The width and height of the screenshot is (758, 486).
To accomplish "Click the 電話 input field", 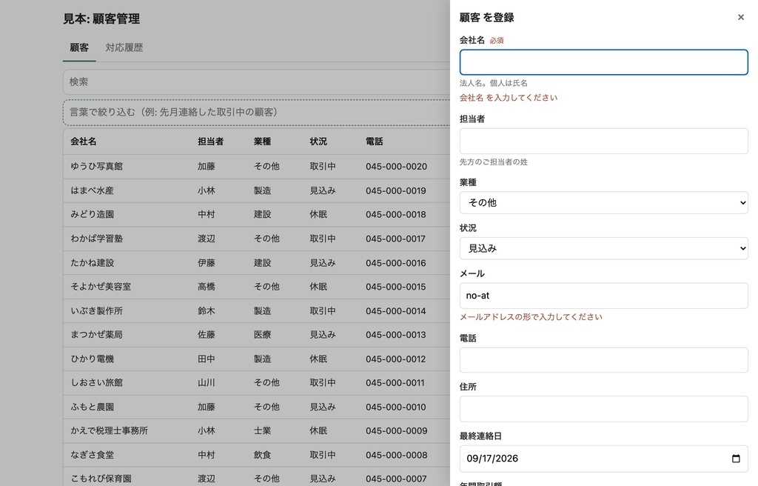I will [604, 360].
